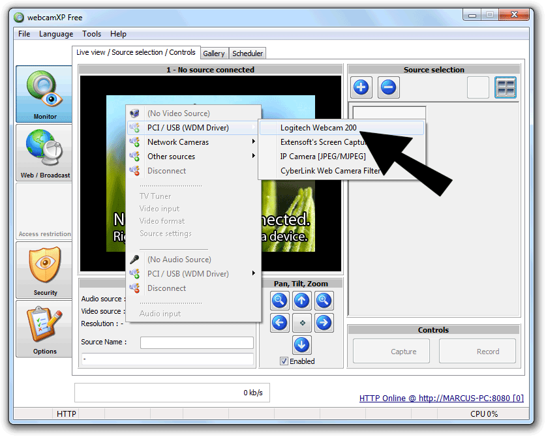The image size is (546, 437).
Task: Tilt camera down with the down arrow
Action: coord(302,345)
